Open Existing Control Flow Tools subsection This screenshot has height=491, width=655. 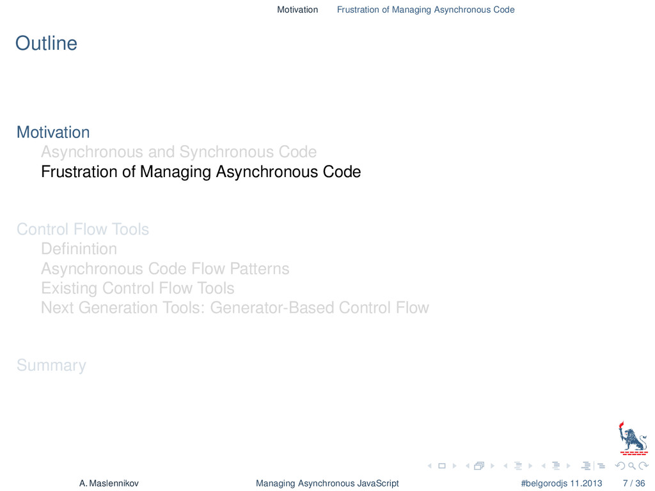(138, 288)
